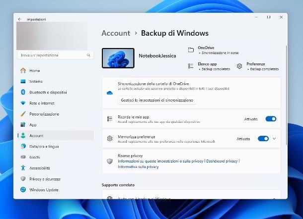
Task: Click the NotebookJessica device thumbnail
Action: [118, 58]
